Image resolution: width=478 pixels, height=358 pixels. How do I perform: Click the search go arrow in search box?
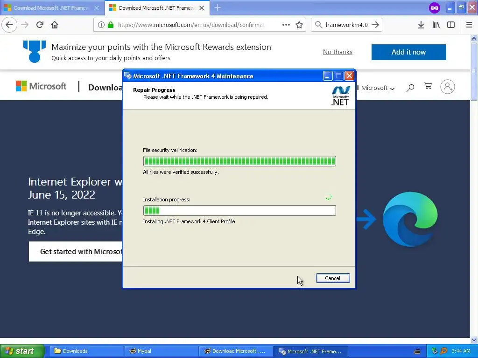[x=375, y=25]
